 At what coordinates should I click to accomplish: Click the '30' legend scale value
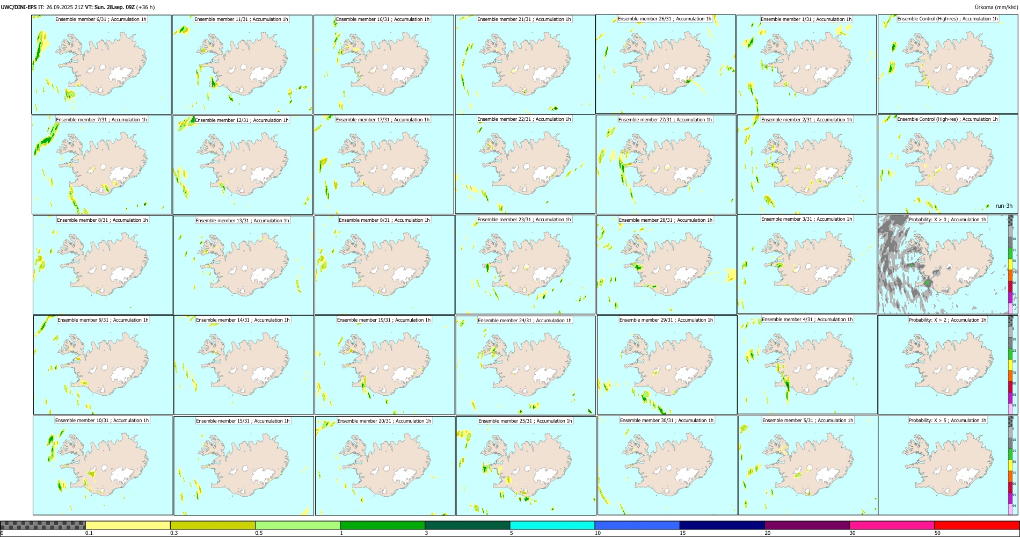click(853, 533)
